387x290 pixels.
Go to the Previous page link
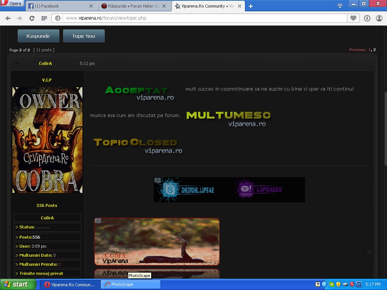coord(358,49)
